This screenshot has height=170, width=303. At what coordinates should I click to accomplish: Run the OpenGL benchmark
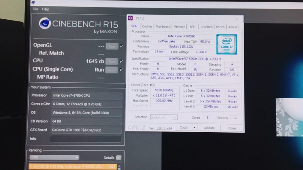pyautogui.click(x=112, y=47)
